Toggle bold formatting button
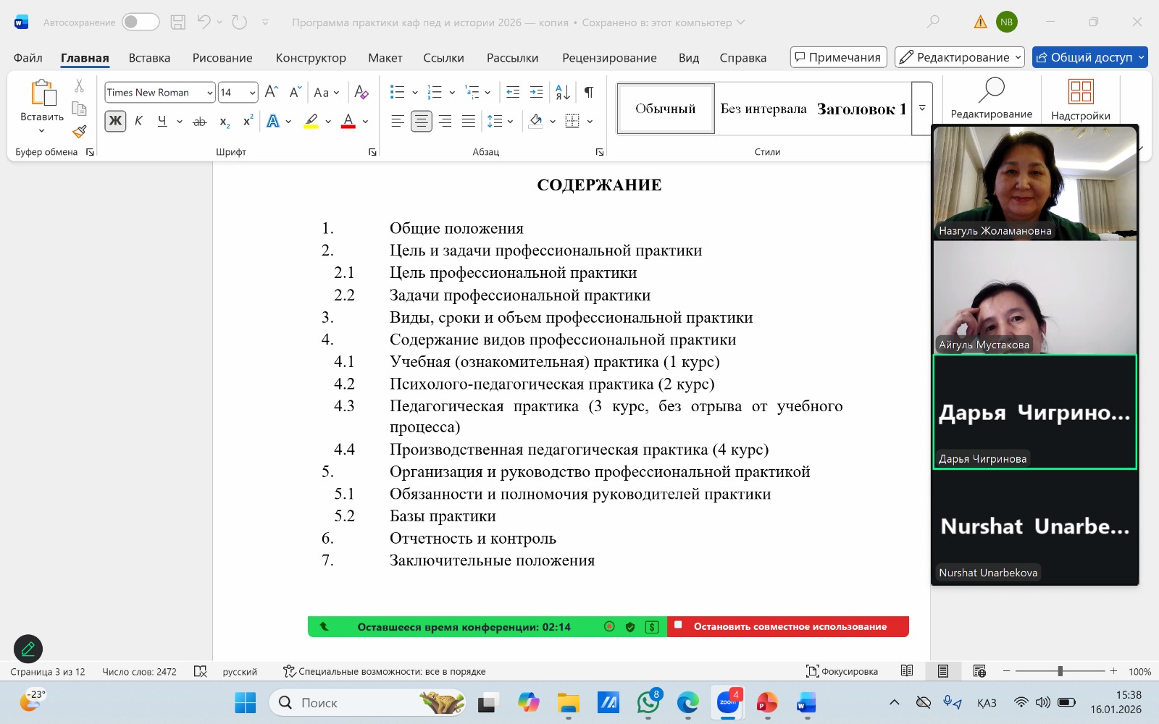1159x724 pixels. 115,121
